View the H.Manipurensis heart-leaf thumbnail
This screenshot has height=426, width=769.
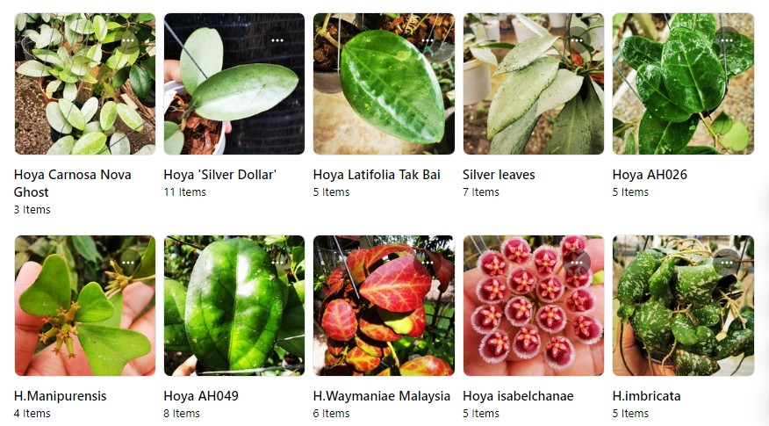pos(85,306)
